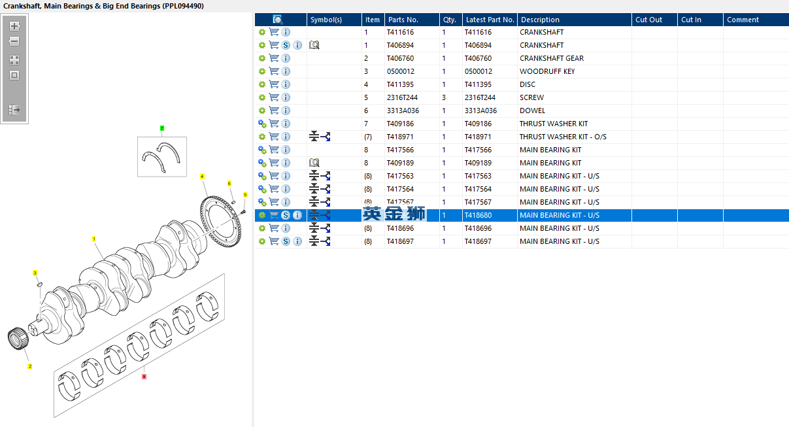
Task: Add main bearing kit T418696 to cart
Action: [274, 228]
